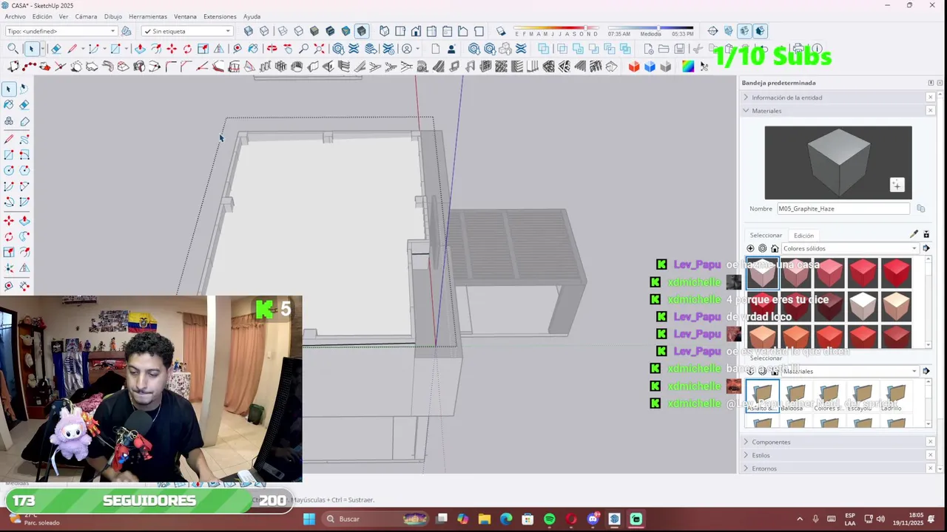This screenshot has height=532, width=947.
Task: Expand the Componentes panel
Action: [x=838, y=442]
